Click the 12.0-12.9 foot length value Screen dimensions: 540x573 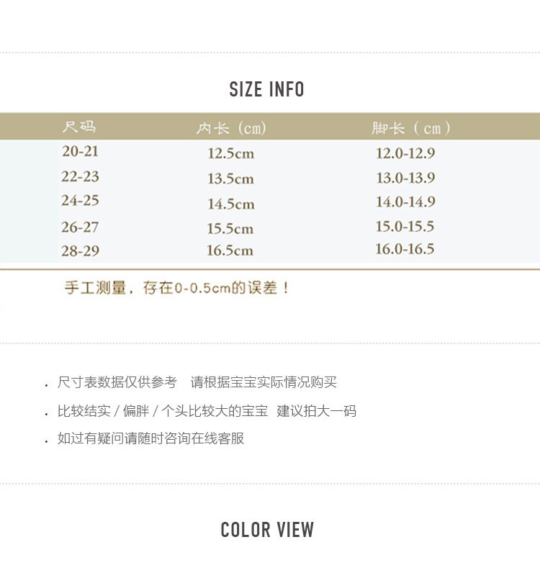tap(405, 153)
